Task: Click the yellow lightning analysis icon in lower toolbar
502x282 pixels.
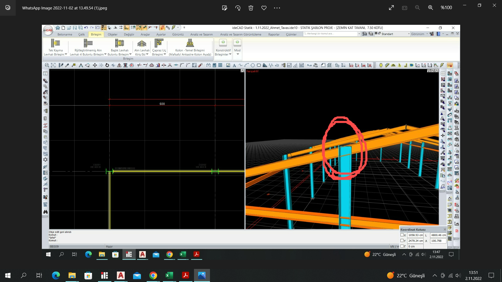Action: pyautogui.click(x=442, y=65)
